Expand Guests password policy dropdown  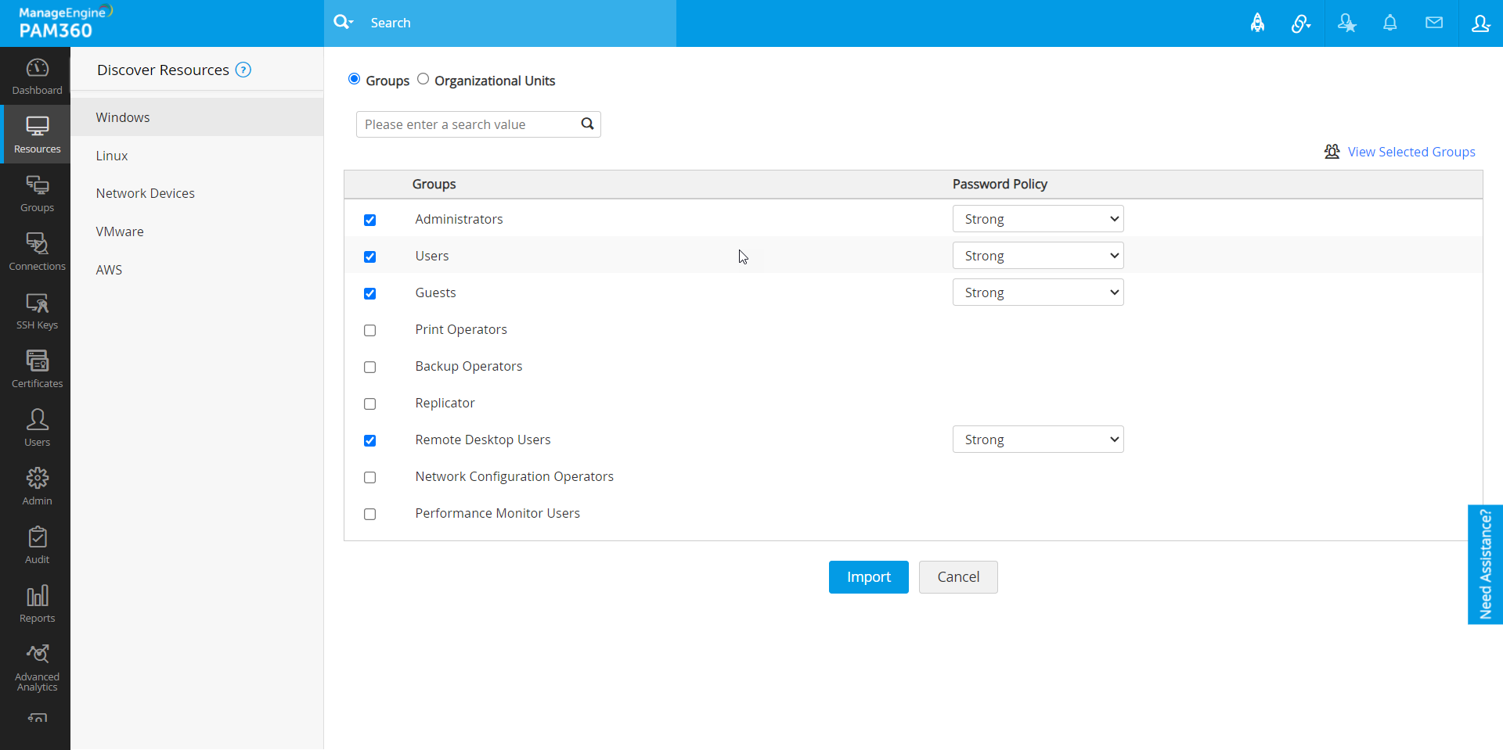pyautogui.click(x=1037, y=292)
